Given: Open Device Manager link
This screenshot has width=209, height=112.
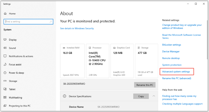Looking at the screenshot, I should pos(171,51).
